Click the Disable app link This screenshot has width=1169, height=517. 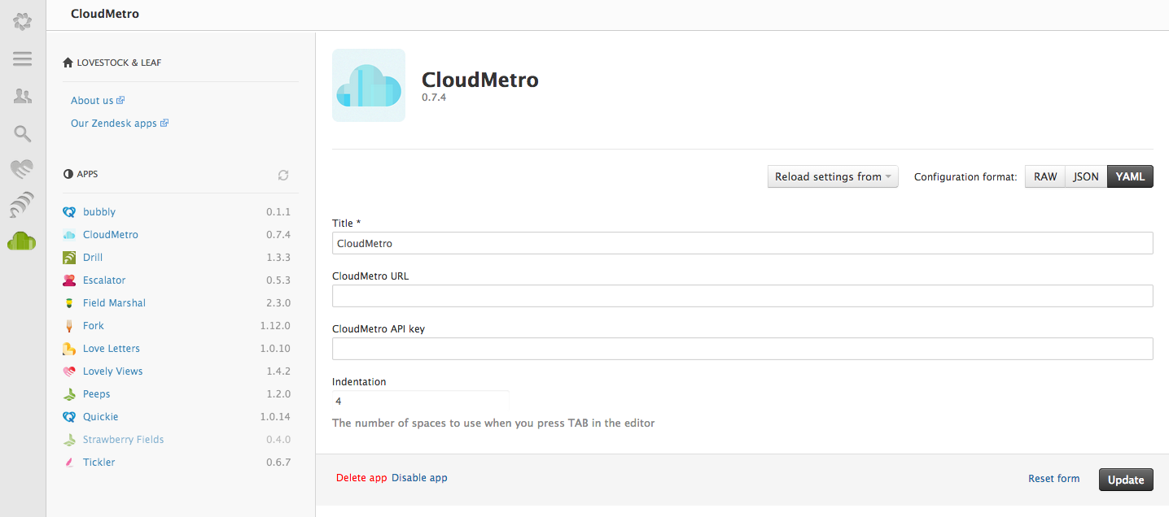pos(419,478)
